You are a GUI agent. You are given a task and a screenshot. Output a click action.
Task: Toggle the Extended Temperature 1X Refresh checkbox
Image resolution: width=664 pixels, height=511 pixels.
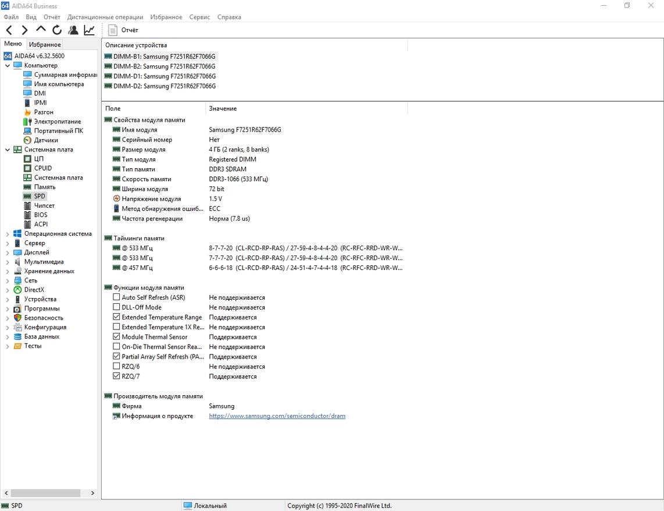click(116, 327)
